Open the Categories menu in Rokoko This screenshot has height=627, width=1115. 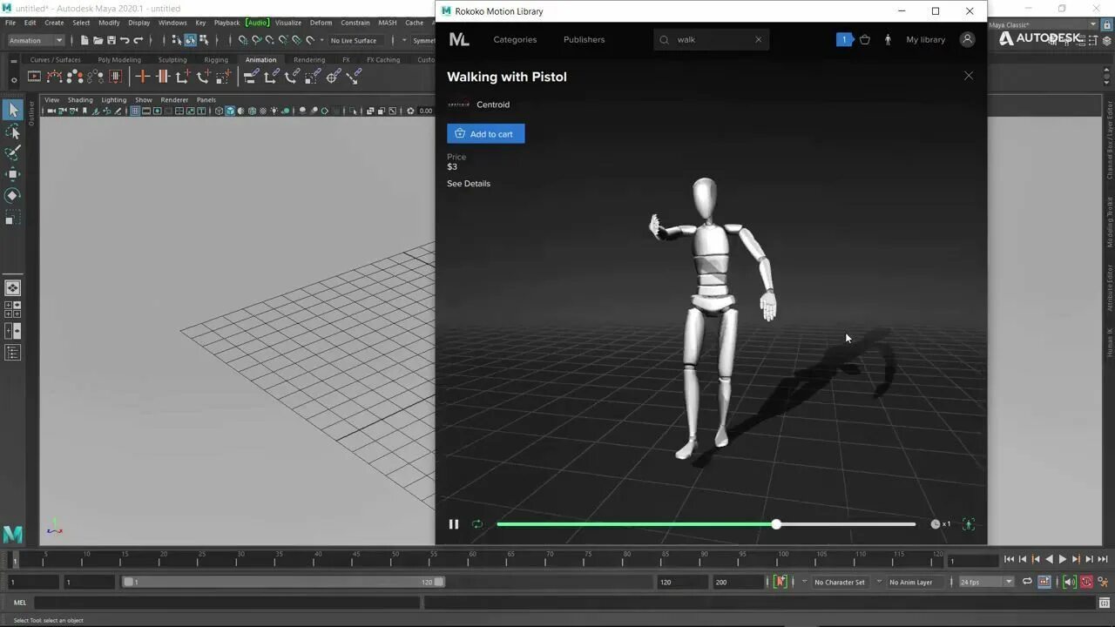[x=515, y=39]
